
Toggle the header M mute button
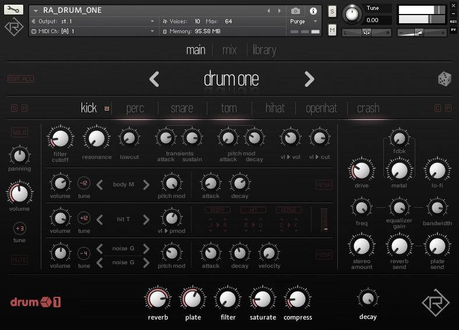coord(332,30)
